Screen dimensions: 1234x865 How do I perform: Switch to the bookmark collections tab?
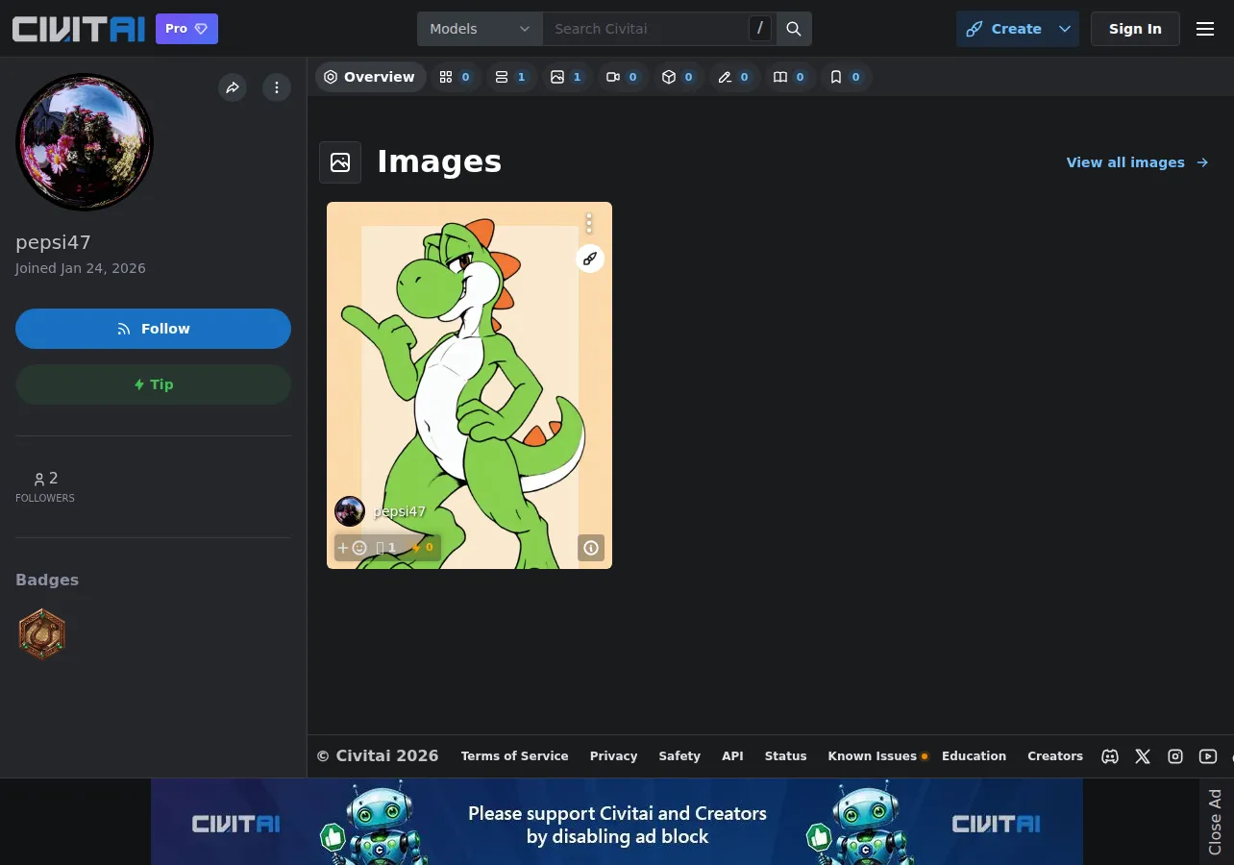click(846, 77)
